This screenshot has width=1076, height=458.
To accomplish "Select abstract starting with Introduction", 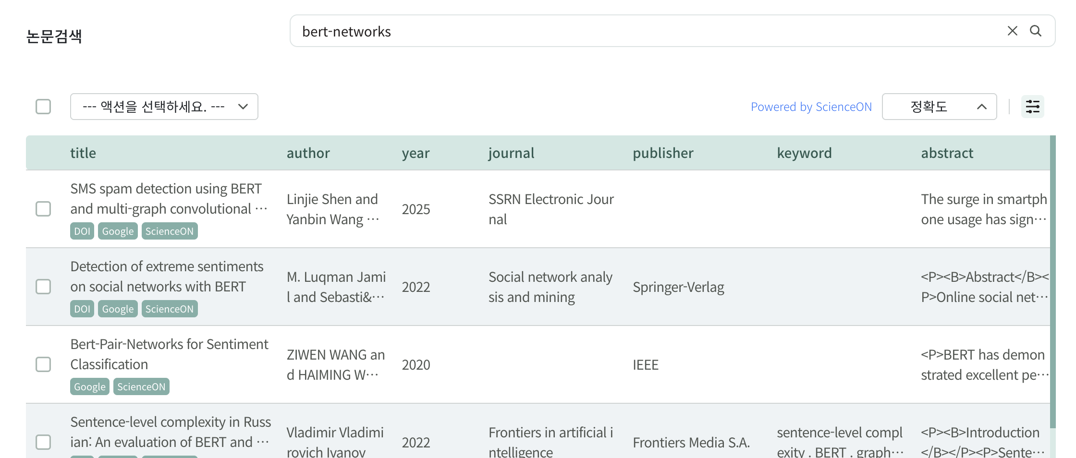I will [x=983, y=443].
